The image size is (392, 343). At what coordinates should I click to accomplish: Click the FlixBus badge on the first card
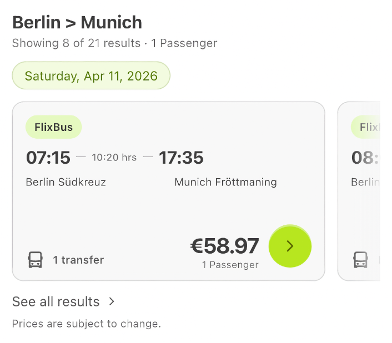click(53, 127)
